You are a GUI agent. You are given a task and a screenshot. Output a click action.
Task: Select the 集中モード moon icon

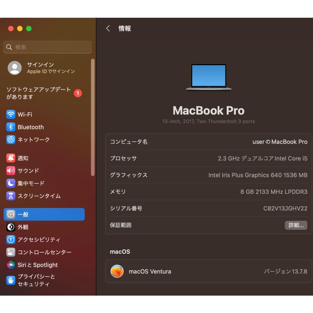[x=10, y=183]
